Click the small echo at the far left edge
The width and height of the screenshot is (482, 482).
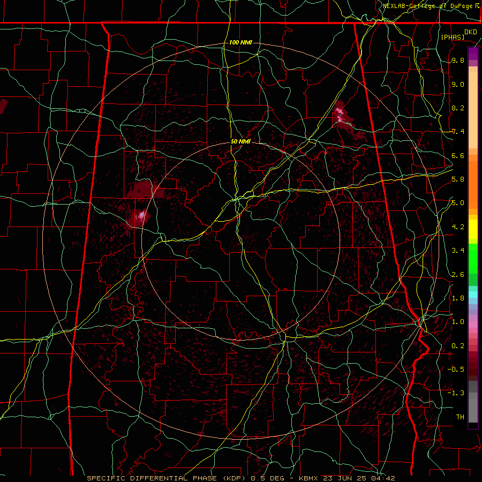pos(3,106)
